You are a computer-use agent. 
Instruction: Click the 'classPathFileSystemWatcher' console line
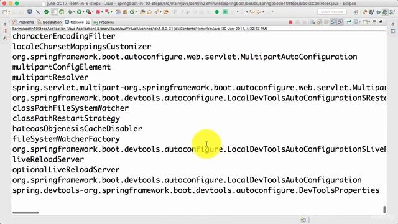coord(70,108)
